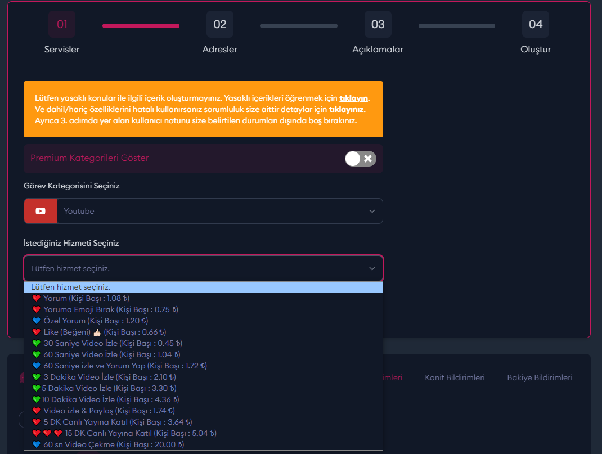Choose 60 sn Video Çekme option
Image resolution: width=602 pixels, height=454 pixels.
[x=203, y=444]
